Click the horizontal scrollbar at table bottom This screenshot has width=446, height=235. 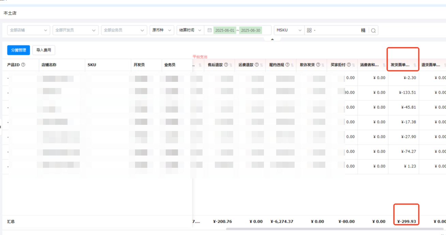[x=334, y=229]
